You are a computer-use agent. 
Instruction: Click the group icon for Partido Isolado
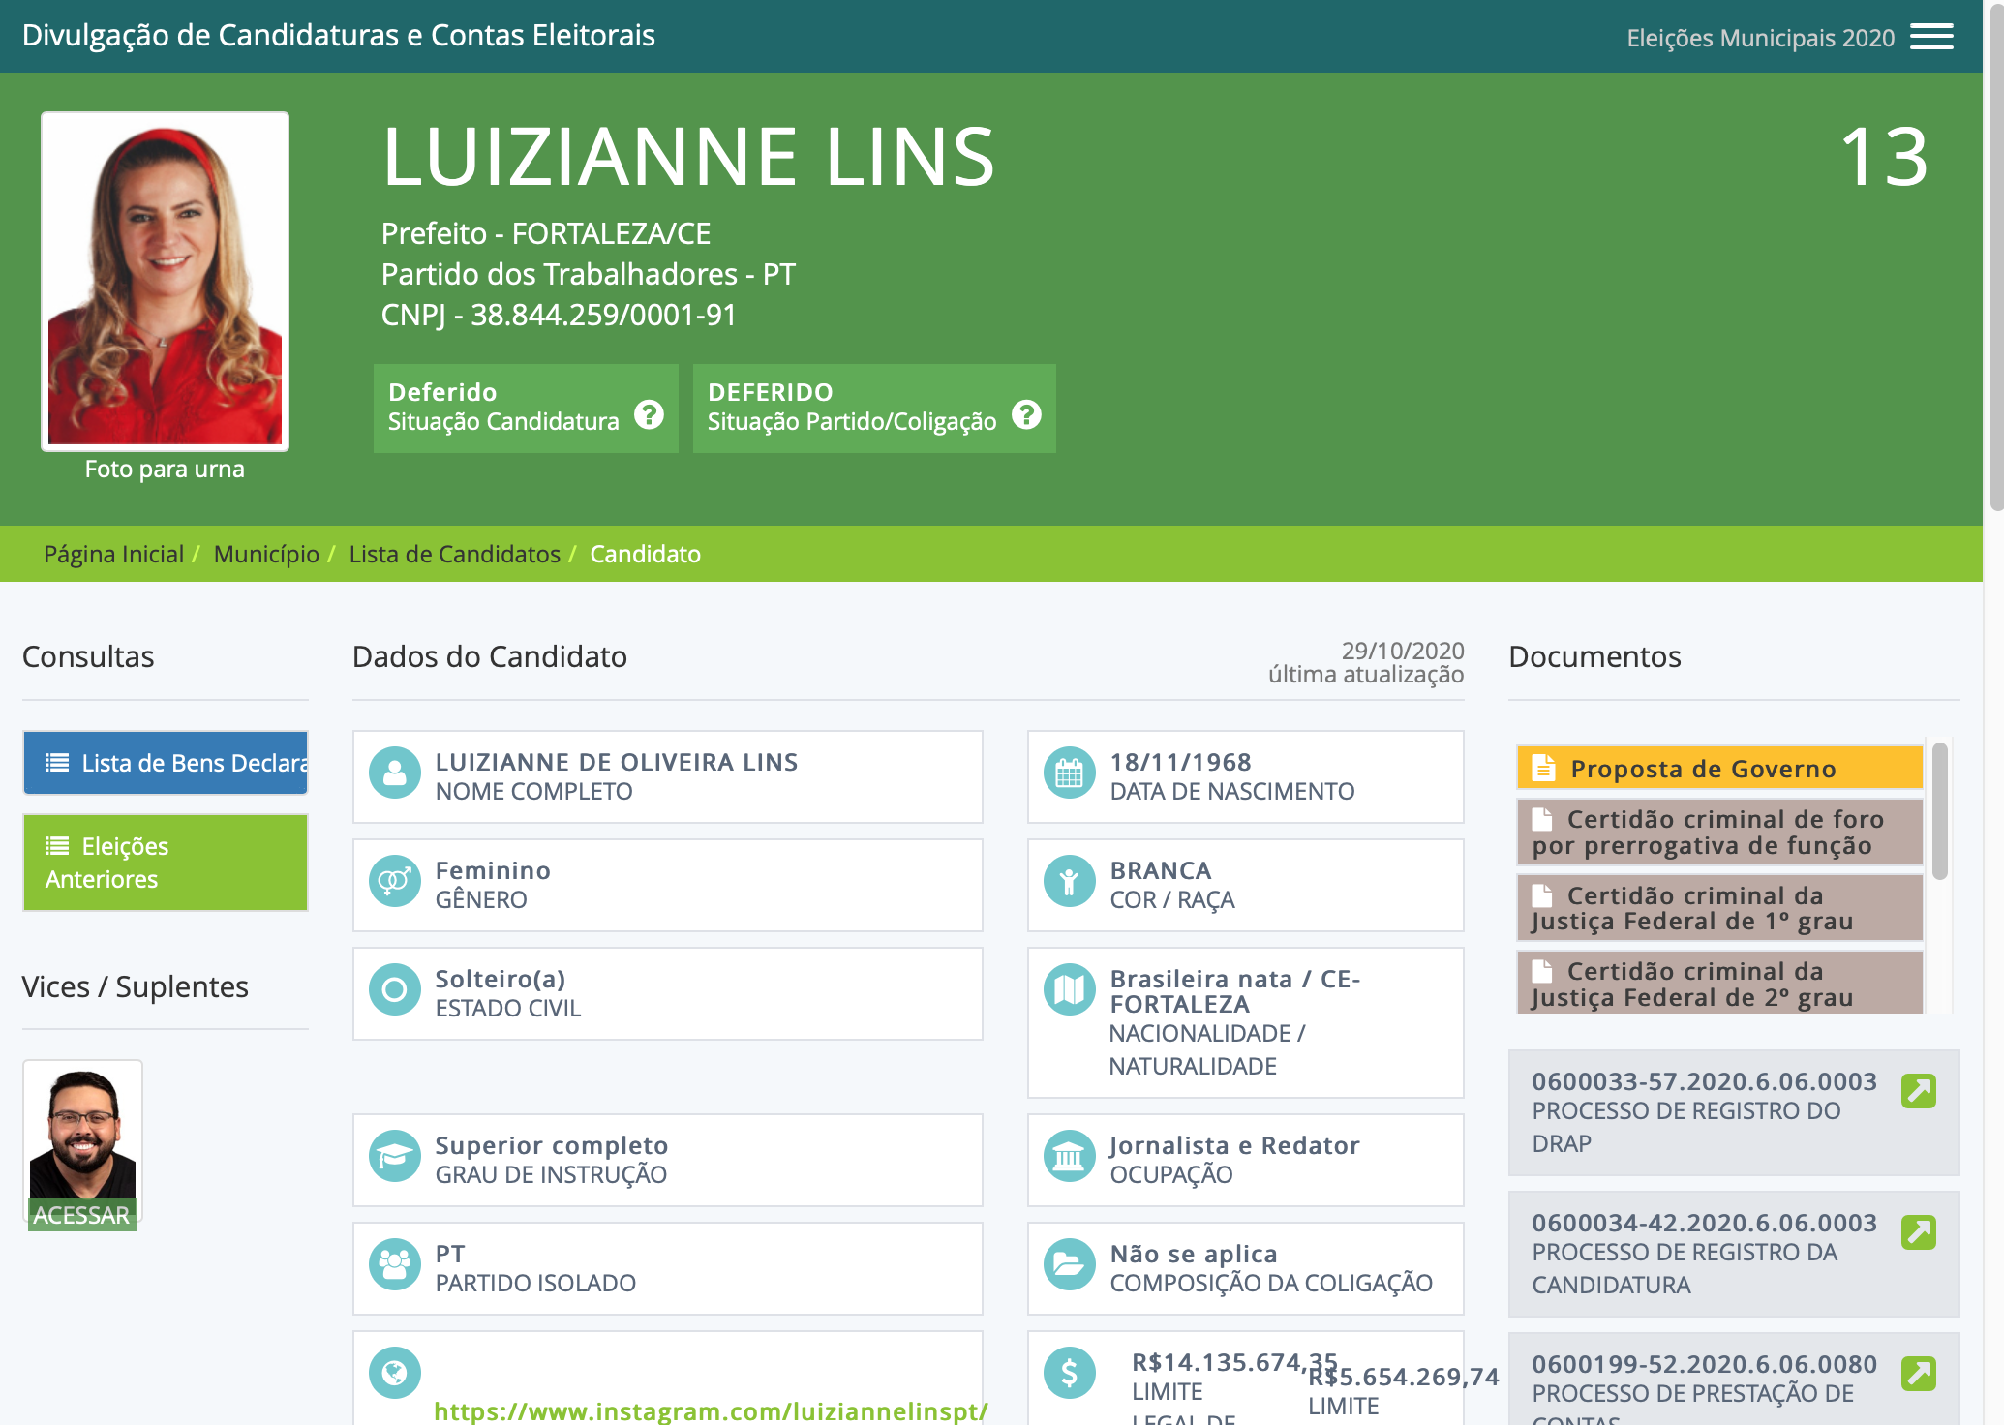(x=395, y=1265)
